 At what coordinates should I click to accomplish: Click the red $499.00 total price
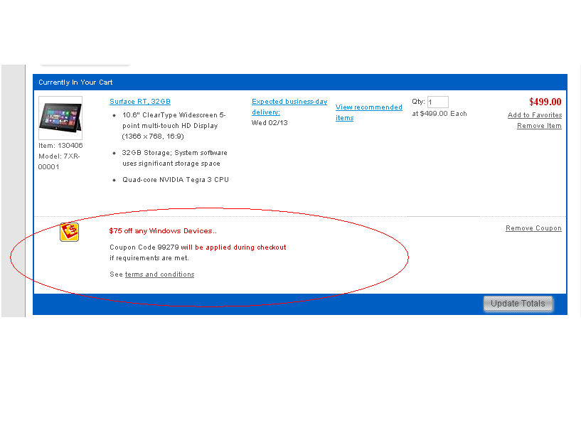[x=545, y=102]
